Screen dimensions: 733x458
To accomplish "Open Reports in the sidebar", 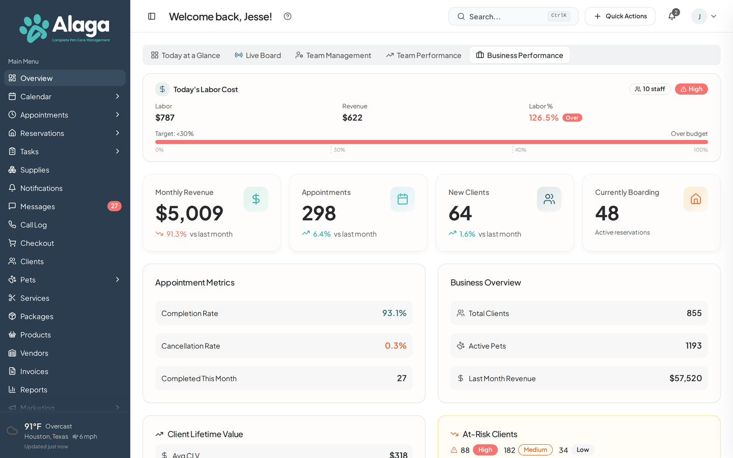I will [65, 390].
